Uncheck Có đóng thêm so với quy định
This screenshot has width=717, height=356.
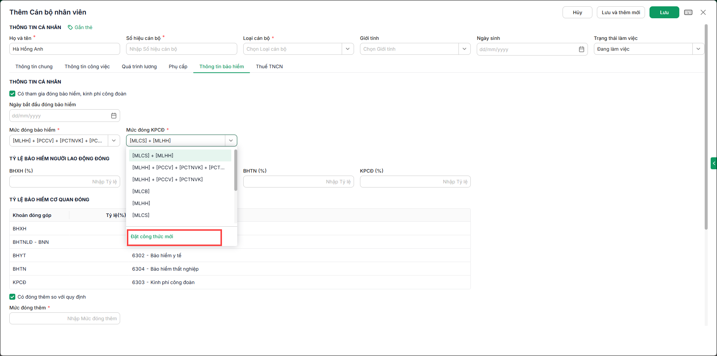click(12, 297)
